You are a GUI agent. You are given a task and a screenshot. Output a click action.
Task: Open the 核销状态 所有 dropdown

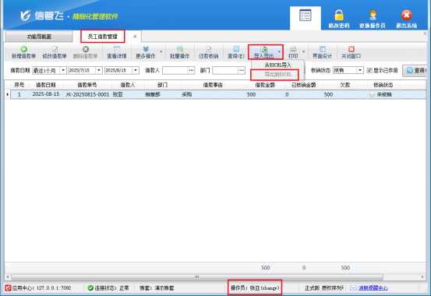[360, 70]
